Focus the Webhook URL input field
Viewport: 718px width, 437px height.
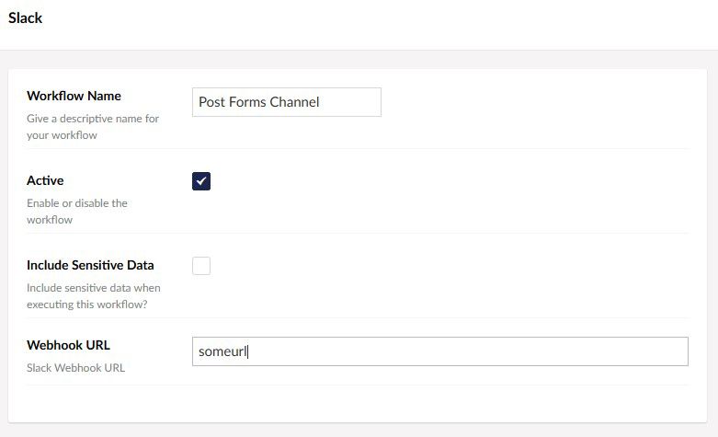coord(440,351)
